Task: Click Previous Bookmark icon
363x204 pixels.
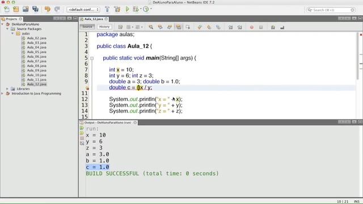Action: [200, 27]
